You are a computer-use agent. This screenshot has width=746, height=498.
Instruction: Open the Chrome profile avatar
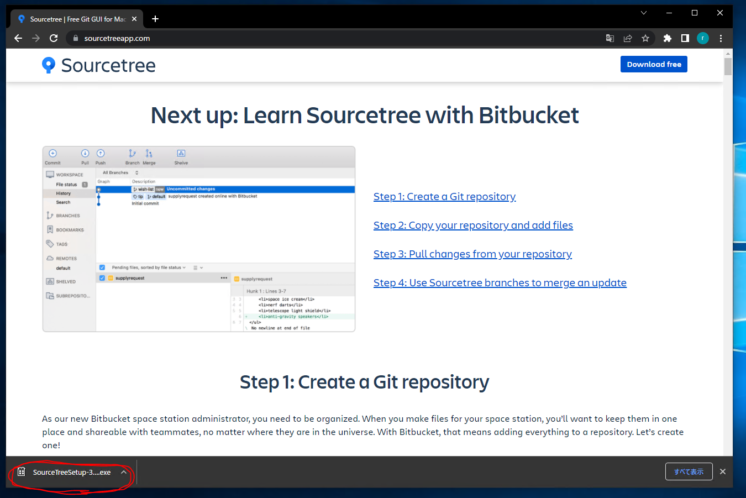(702, 38)
